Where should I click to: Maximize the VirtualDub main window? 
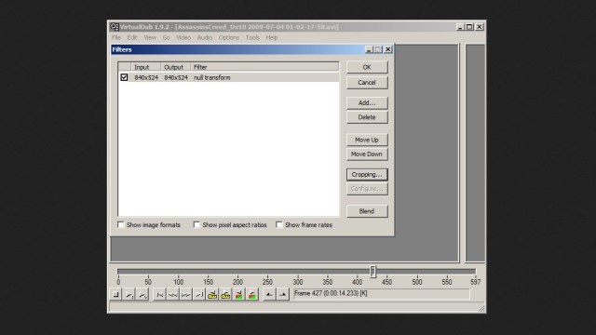(469, 27)
